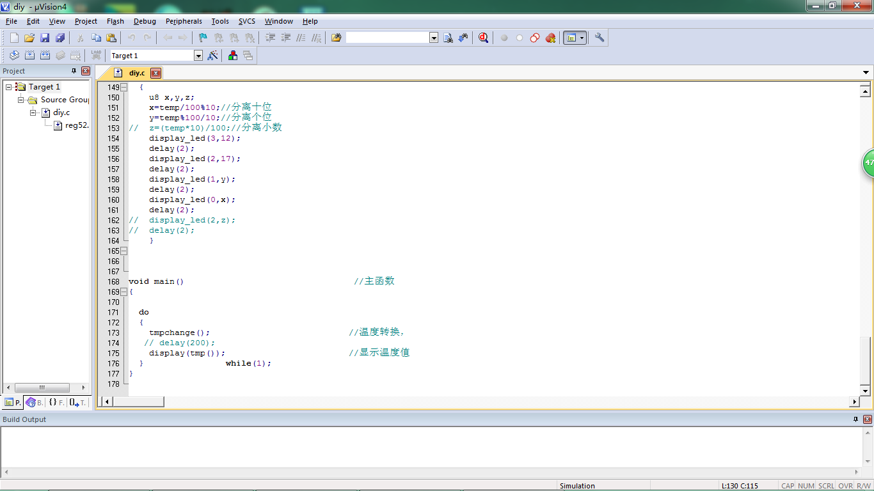Copy selection with the Copy icon
Viewport: 874px width, 491px height.
(x=96, y=38)
